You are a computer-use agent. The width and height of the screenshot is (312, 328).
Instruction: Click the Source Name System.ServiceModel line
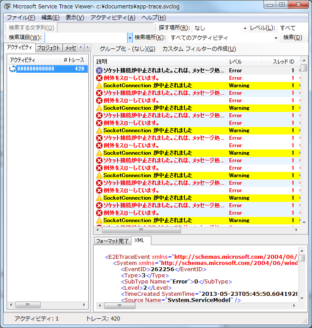pyautogui.click(x=181, y=300)
